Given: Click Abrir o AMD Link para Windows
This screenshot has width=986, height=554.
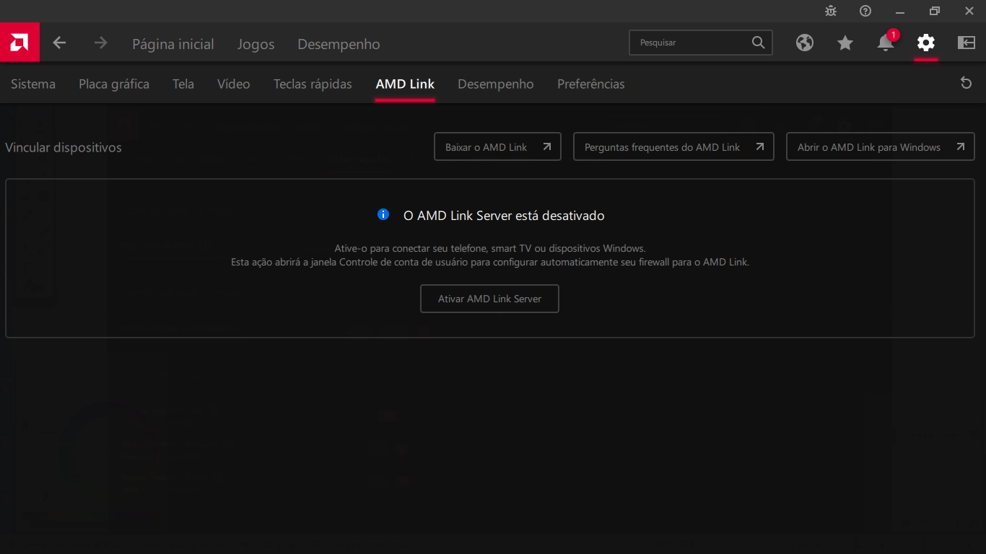Looking at the screenshot, I should point(880,146).
